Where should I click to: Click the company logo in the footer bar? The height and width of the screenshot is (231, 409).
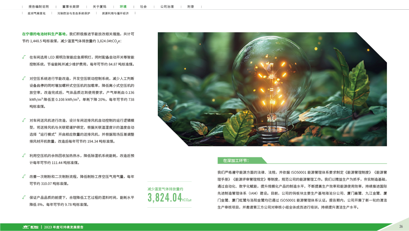click(31, 227)
